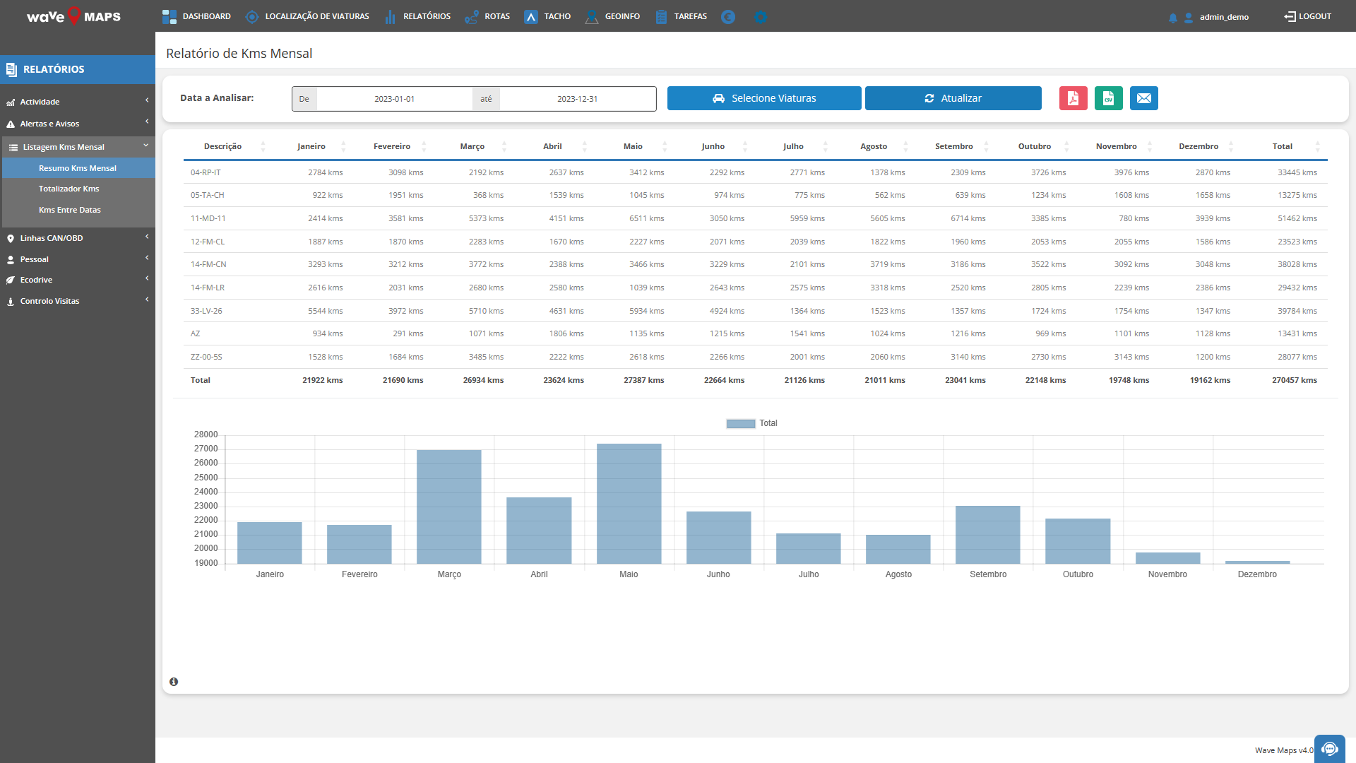Viewport: 1356px width, 763px height.
Task: Expand the Ecodrive submenu
Action: (147, 278)
